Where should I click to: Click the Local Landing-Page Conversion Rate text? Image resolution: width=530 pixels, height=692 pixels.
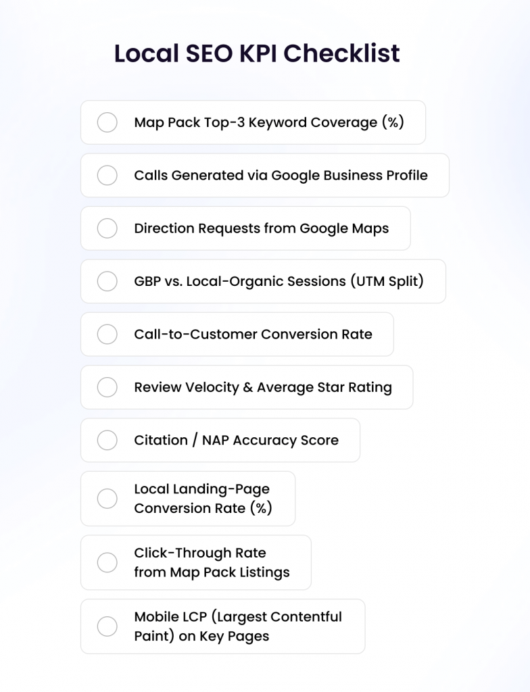(203, 499)
